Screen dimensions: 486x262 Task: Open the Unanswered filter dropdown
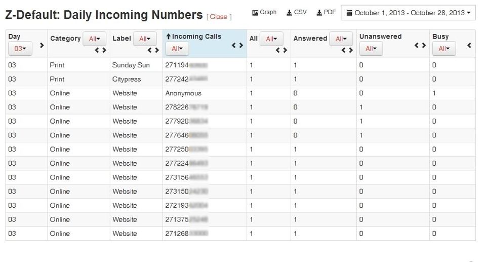tap(371, 49)
